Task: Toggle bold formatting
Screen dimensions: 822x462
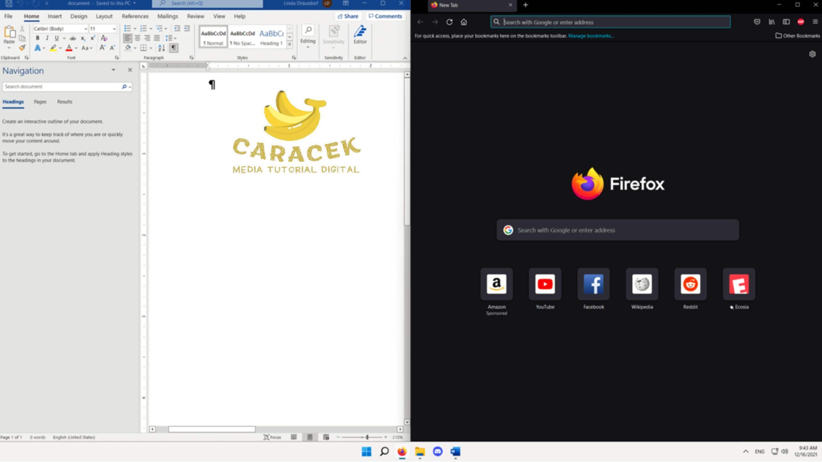Action: click(x=38, y=38)
